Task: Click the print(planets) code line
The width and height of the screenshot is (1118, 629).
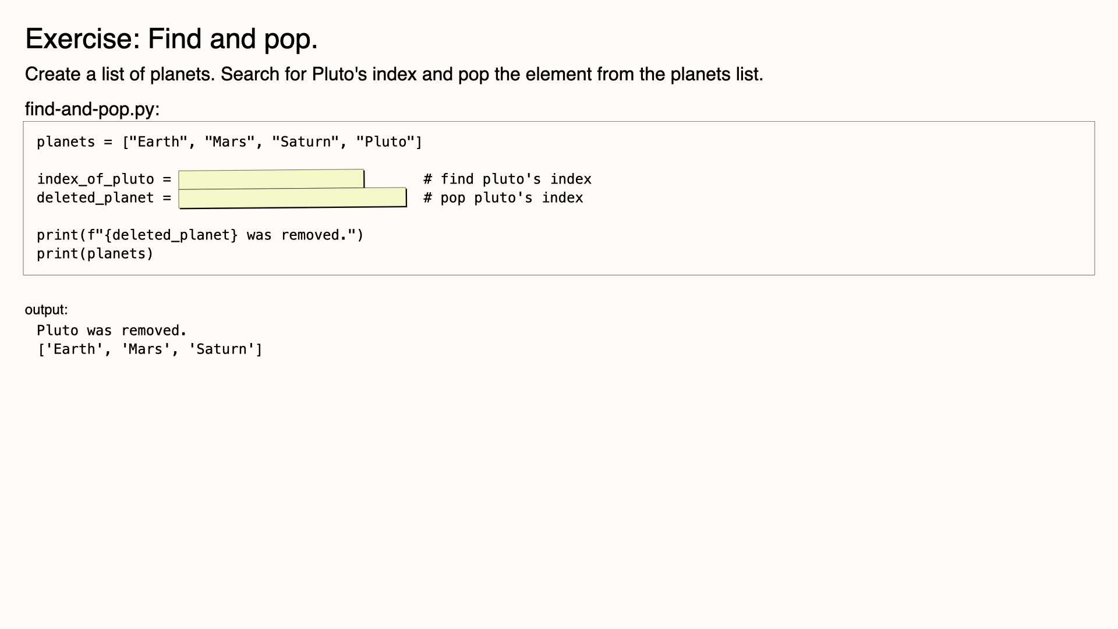Action: (x=95, y=254)
